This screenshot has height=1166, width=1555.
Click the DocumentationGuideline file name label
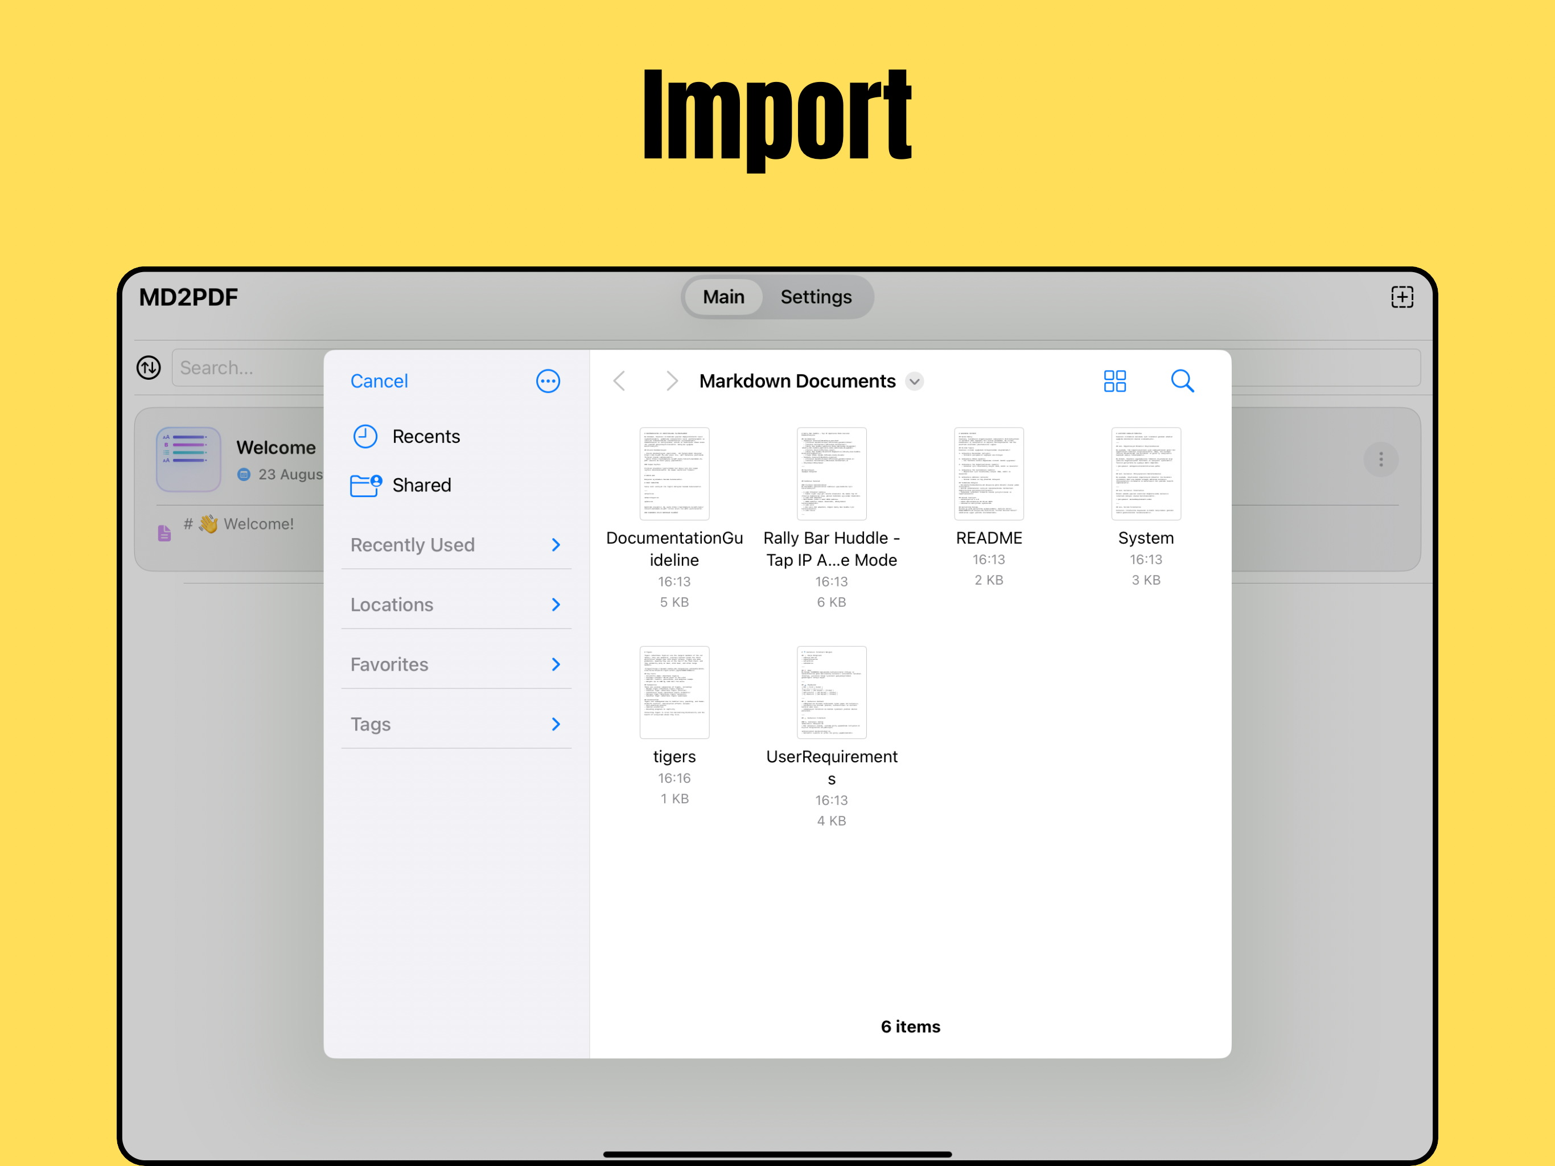tap(674, 548)
